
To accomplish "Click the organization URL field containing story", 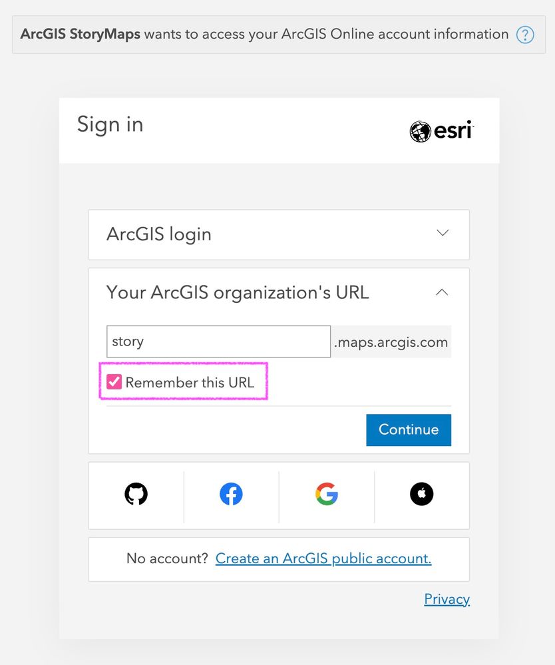I will tap(218, 341).
